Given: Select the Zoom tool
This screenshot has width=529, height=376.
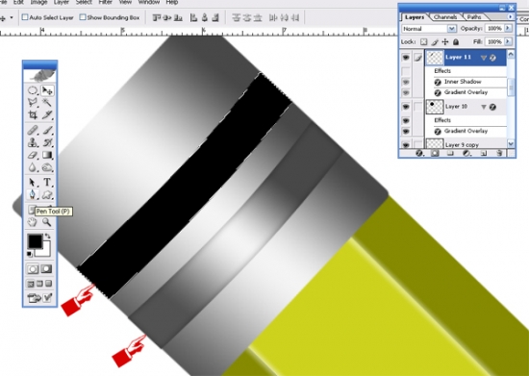Looking at the screenshot, I should pyautogui.click(x=47, y=222).
